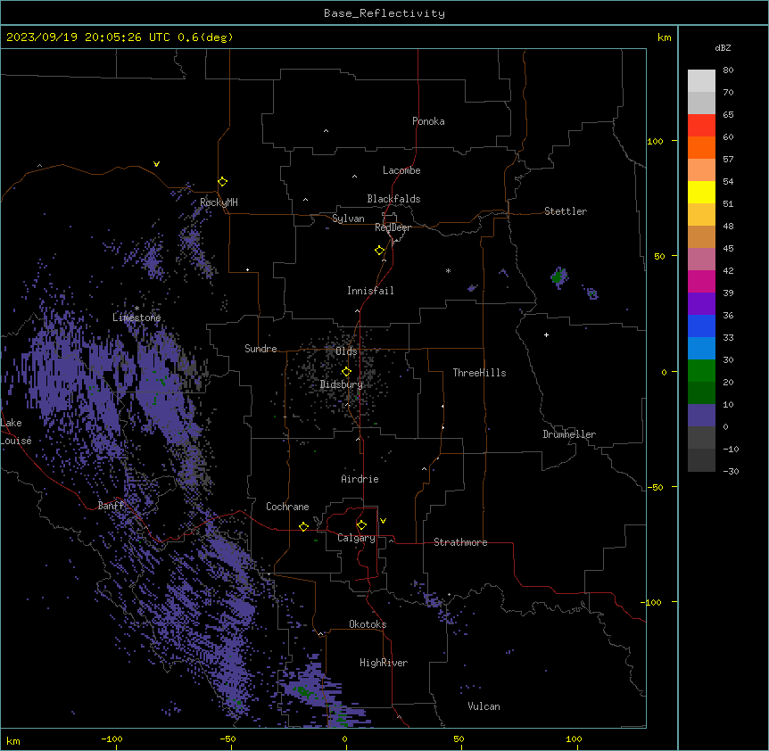Click the Strathmore label
The width and height of the screenshot is (769, 751).
[460, 542]
